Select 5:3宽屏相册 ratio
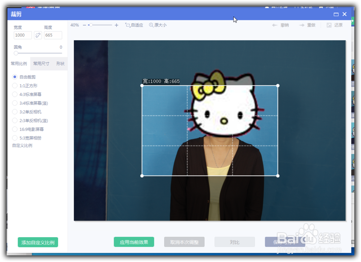 pos(15,138)
